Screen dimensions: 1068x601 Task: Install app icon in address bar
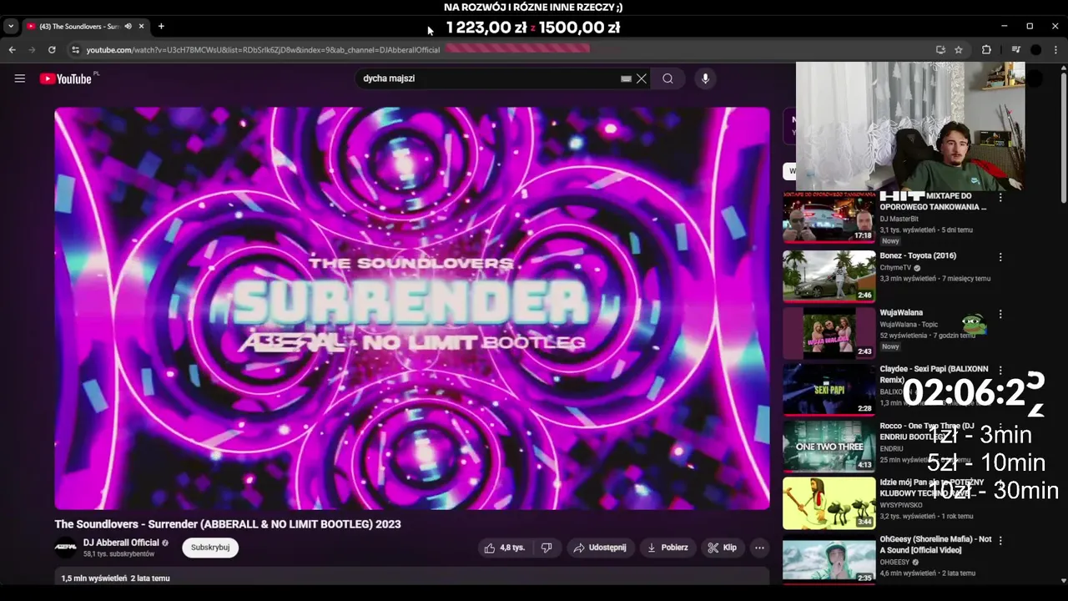point(940,50)
